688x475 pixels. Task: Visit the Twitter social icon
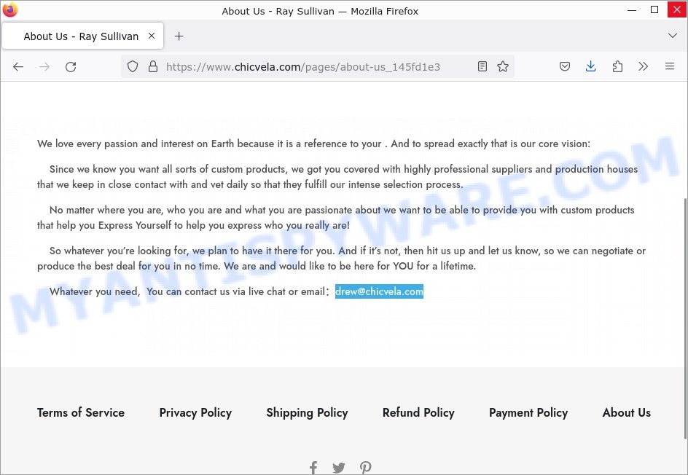click(338, 468)
